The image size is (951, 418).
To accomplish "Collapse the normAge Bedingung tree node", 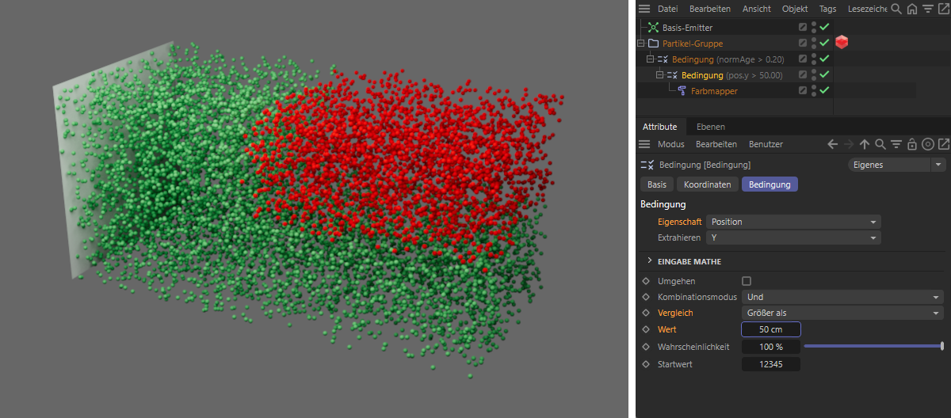I will (651, 59).
